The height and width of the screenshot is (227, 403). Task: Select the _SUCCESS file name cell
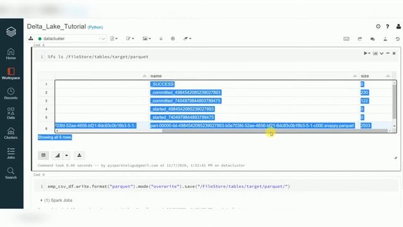tap(162, 84)
